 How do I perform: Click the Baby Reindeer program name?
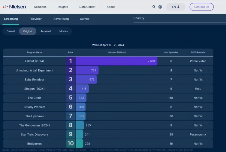(x=34, y=80)
